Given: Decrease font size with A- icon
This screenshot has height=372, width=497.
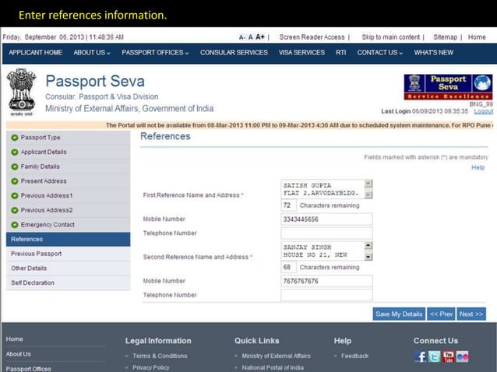Looking at the screenshot, I should coord(241,37).
